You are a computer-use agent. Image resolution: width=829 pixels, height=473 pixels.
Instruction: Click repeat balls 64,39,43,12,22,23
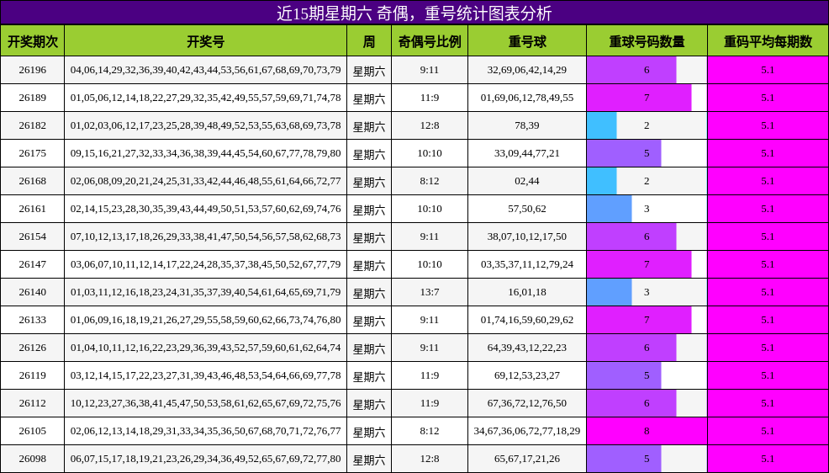(527, 348)
